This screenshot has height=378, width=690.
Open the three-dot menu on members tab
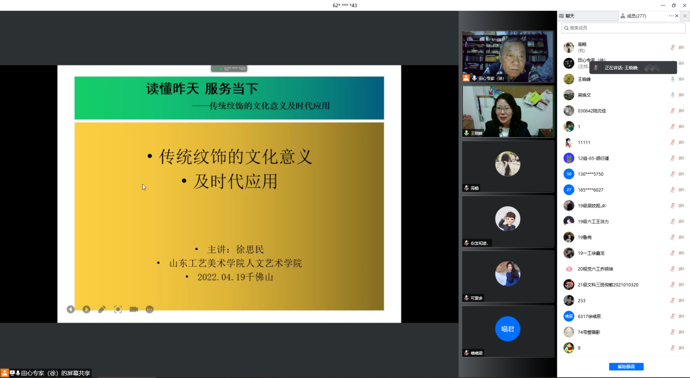(671, 16)
